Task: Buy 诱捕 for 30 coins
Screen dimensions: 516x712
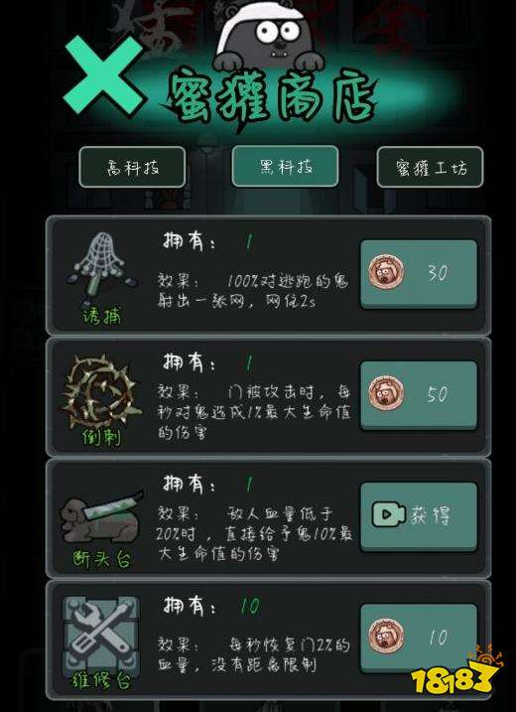Action: (x=419, y=274)
